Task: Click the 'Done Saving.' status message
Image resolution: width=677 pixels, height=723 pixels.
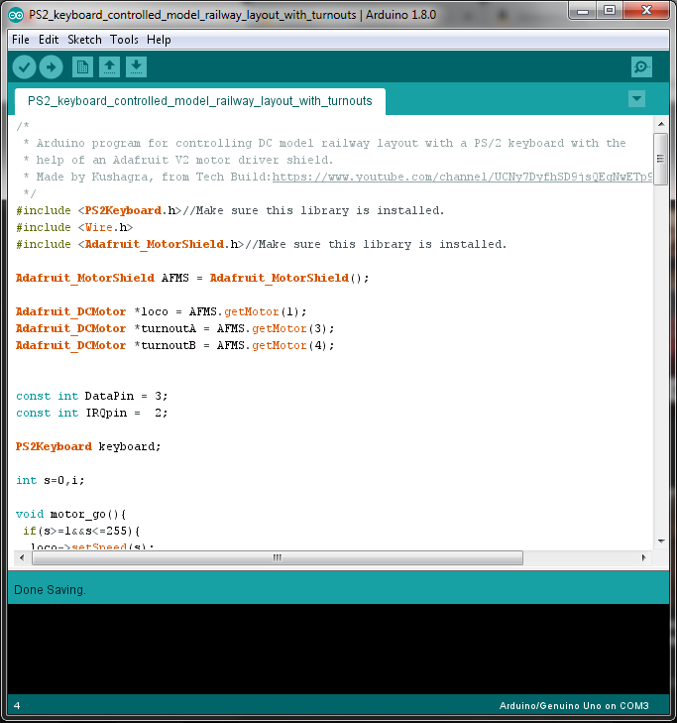Action: [x=51, y=590]
